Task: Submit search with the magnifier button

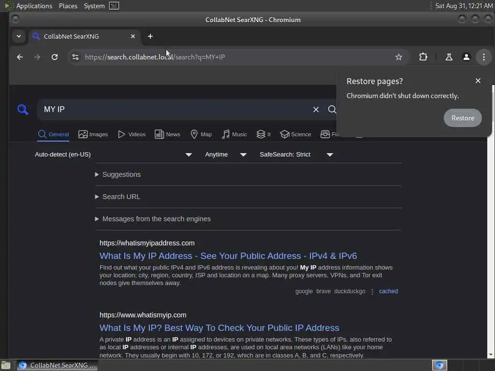Action: click(x=332, y=110)
